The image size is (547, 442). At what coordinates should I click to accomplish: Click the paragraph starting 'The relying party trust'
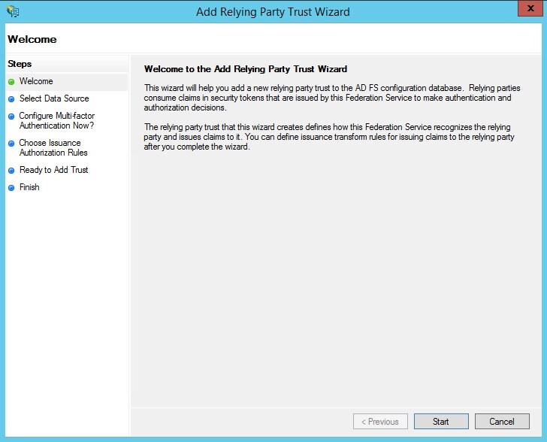[329, 137]
